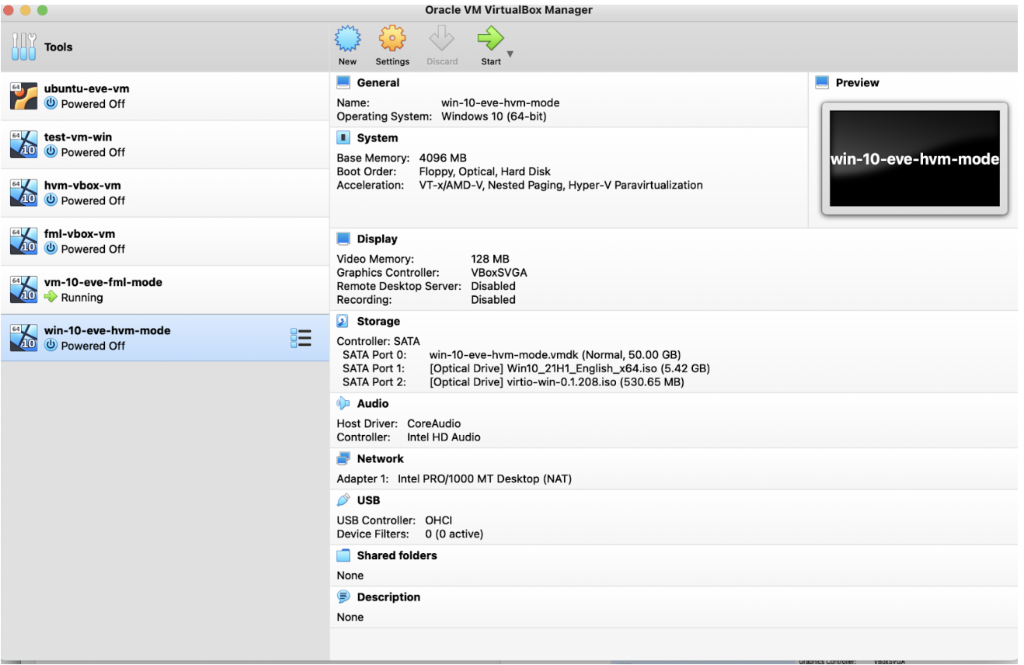Click the disabled Discard toolbar button
This screenshot has width=1024, height=665.
(x=441, y=44)
